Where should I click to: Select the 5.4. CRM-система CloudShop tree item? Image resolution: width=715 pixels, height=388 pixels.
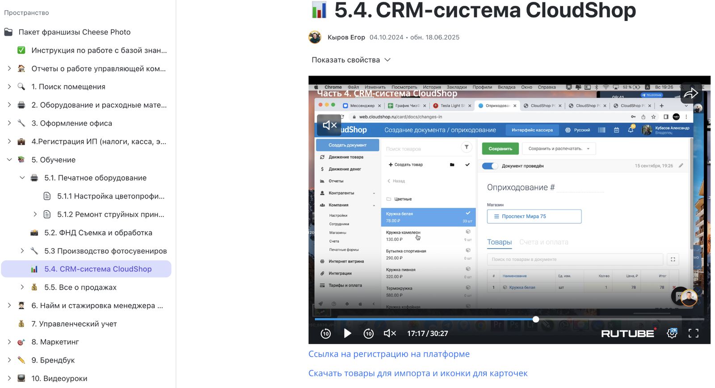click(86, 269)
